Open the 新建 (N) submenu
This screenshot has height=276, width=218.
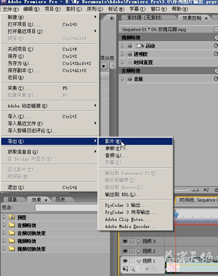coord(49,17)
